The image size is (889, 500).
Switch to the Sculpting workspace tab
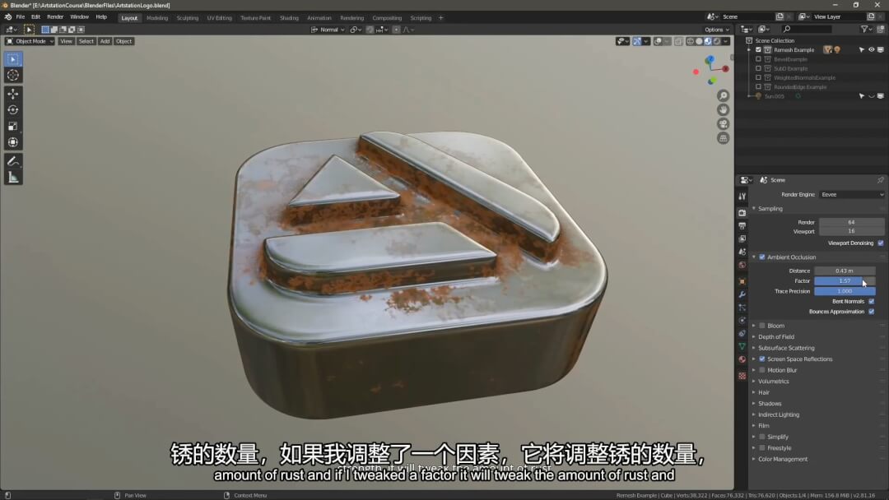tap(187, 18)
